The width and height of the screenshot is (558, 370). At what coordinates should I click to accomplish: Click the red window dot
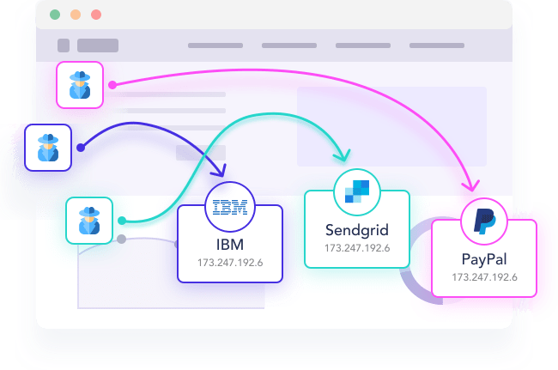(96, 15)
